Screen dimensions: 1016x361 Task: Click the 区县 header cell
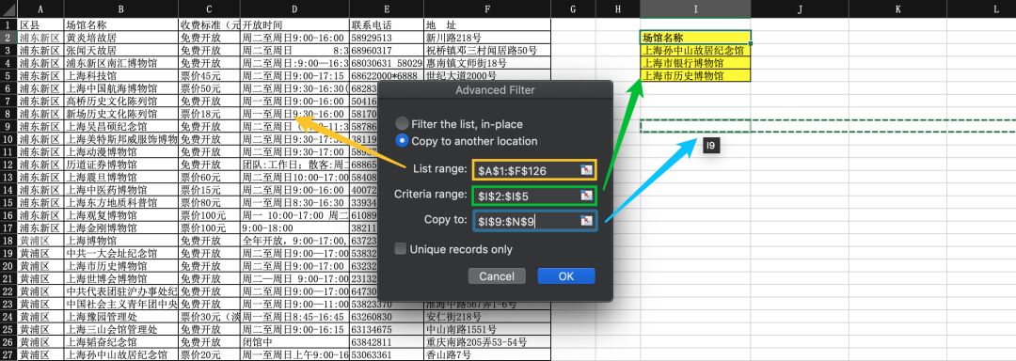[x=40, y=24]
